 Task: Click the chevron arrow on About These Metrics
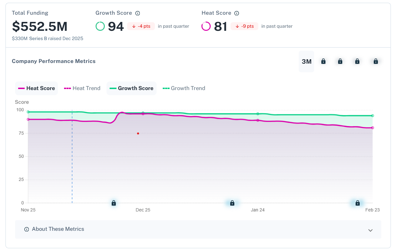pyautogui.click(x=370, y=230)
